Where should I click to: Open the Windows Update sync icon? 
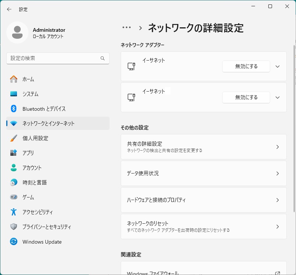[14, 241]
